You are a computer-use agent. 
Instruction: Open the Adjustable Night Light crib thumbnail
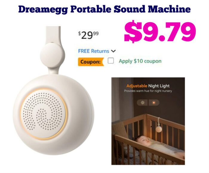(x=148, y=121)
